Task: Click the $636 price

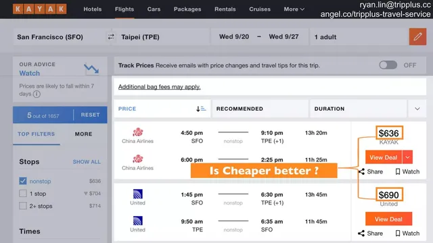Action: 389,134
